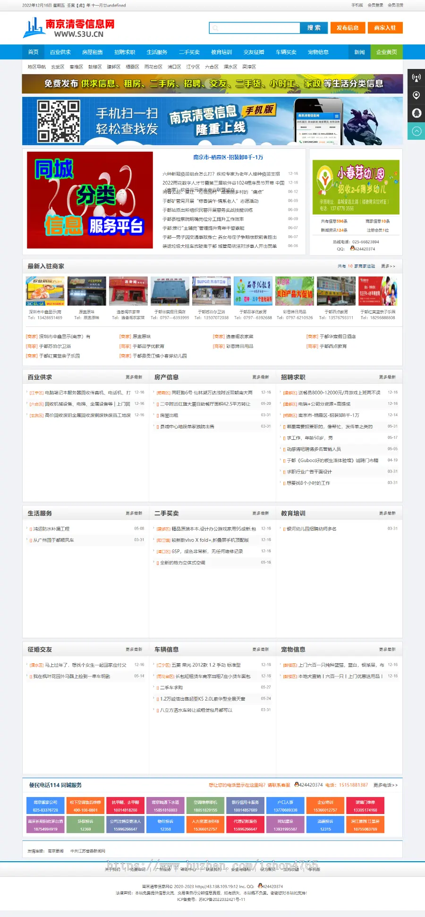
Task: Click the magnifier icon in search box
Action: (215, 28)
